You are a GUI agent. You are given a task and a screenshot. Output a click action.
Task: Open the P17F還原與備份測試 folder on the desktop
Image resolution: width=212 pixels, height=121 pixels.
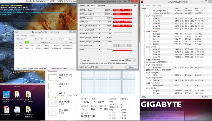(x=29, y=112)
